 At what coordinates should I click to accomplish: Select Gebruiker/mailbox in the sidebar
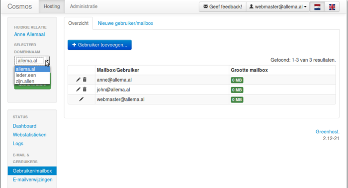click(x=32, y=171)
